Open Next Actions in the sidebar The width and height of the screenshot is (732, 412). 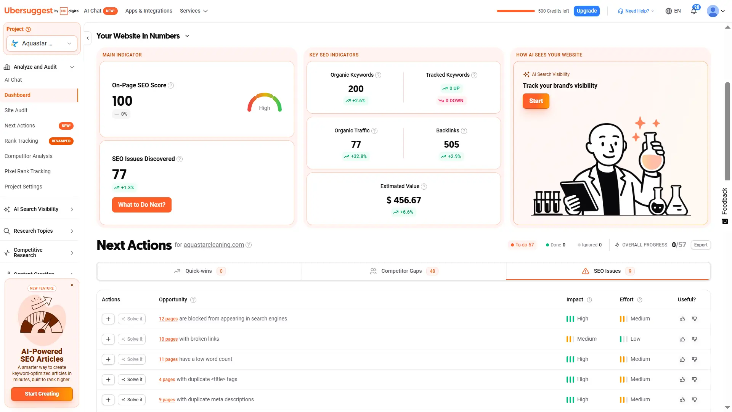(x=20, y=126)
